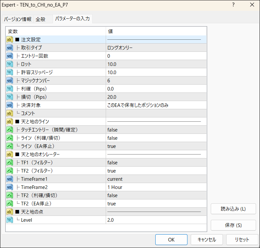Click the bool icon beside ライン (利確/損切)
Image resolution: width=260 pixels, height=248 pixels.
pos(10,138)
